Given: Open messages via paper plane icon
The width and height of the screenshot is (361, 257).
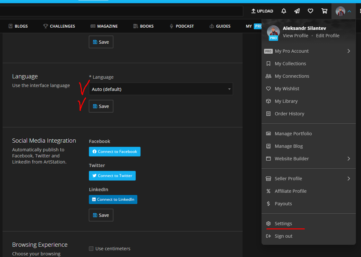Looking at the screenshot, I should pyautogui.click(x=297, y=11).
